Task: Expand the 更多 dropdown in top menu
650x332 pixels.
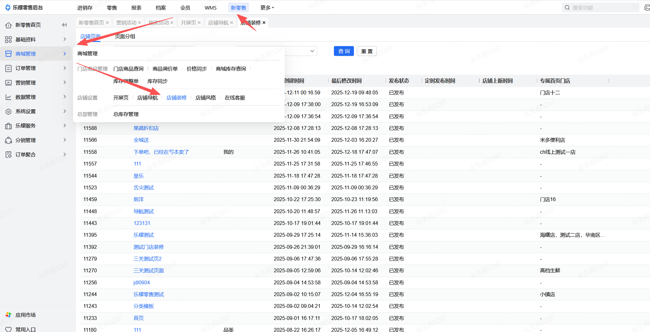Action: coord(267,8)
